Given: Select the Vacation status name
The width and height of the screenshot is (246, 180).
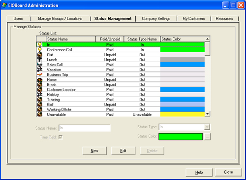Looking at the screenshot, I should (54, 70).
